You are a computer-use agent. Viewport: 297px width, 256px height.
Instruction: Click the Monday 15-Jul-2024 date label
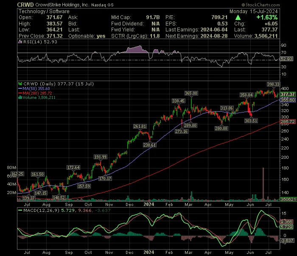pyautogui.click(x=254, y=11)
